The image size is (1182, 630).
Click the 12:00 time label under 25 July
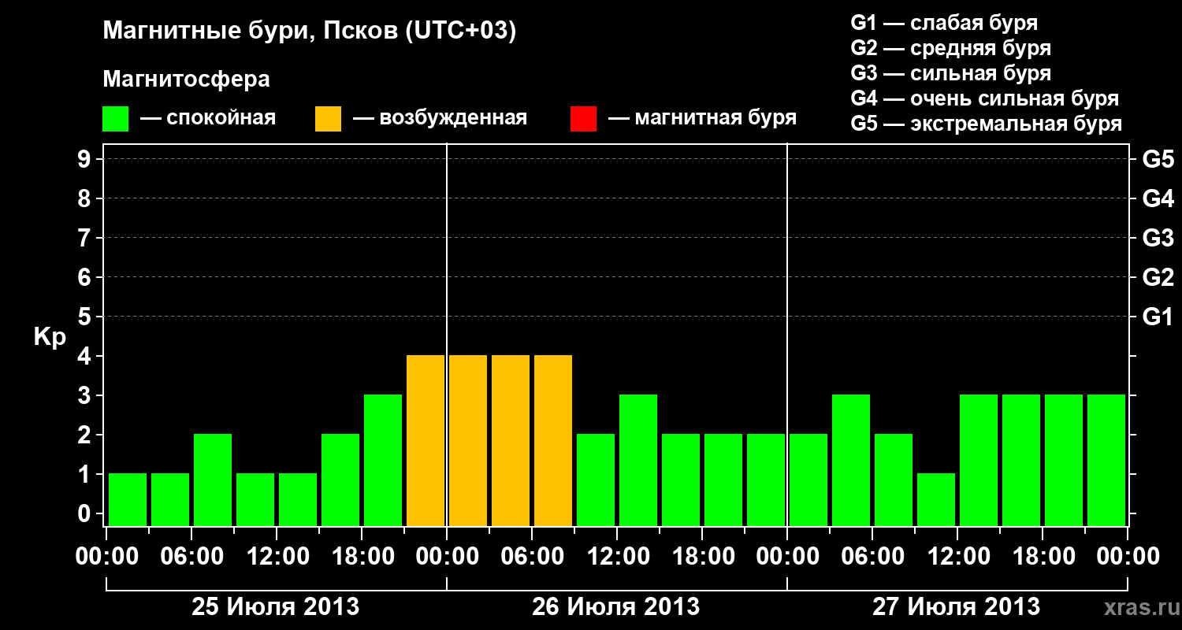coord(277,557)
